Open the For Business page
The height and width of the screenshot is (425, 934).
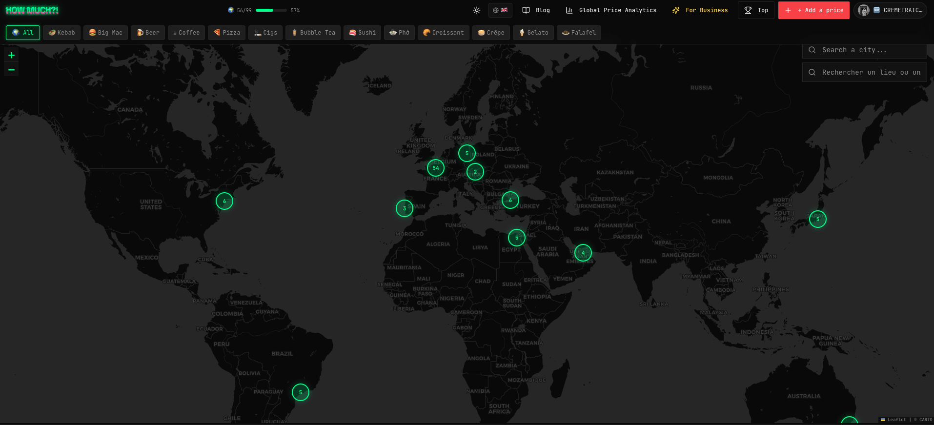700,10
